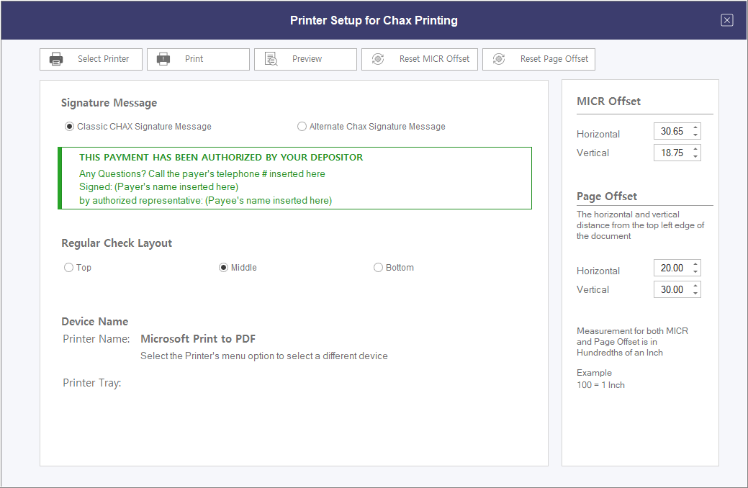
Task: Click the Preview magnifier icon
Action: [271, 59]
